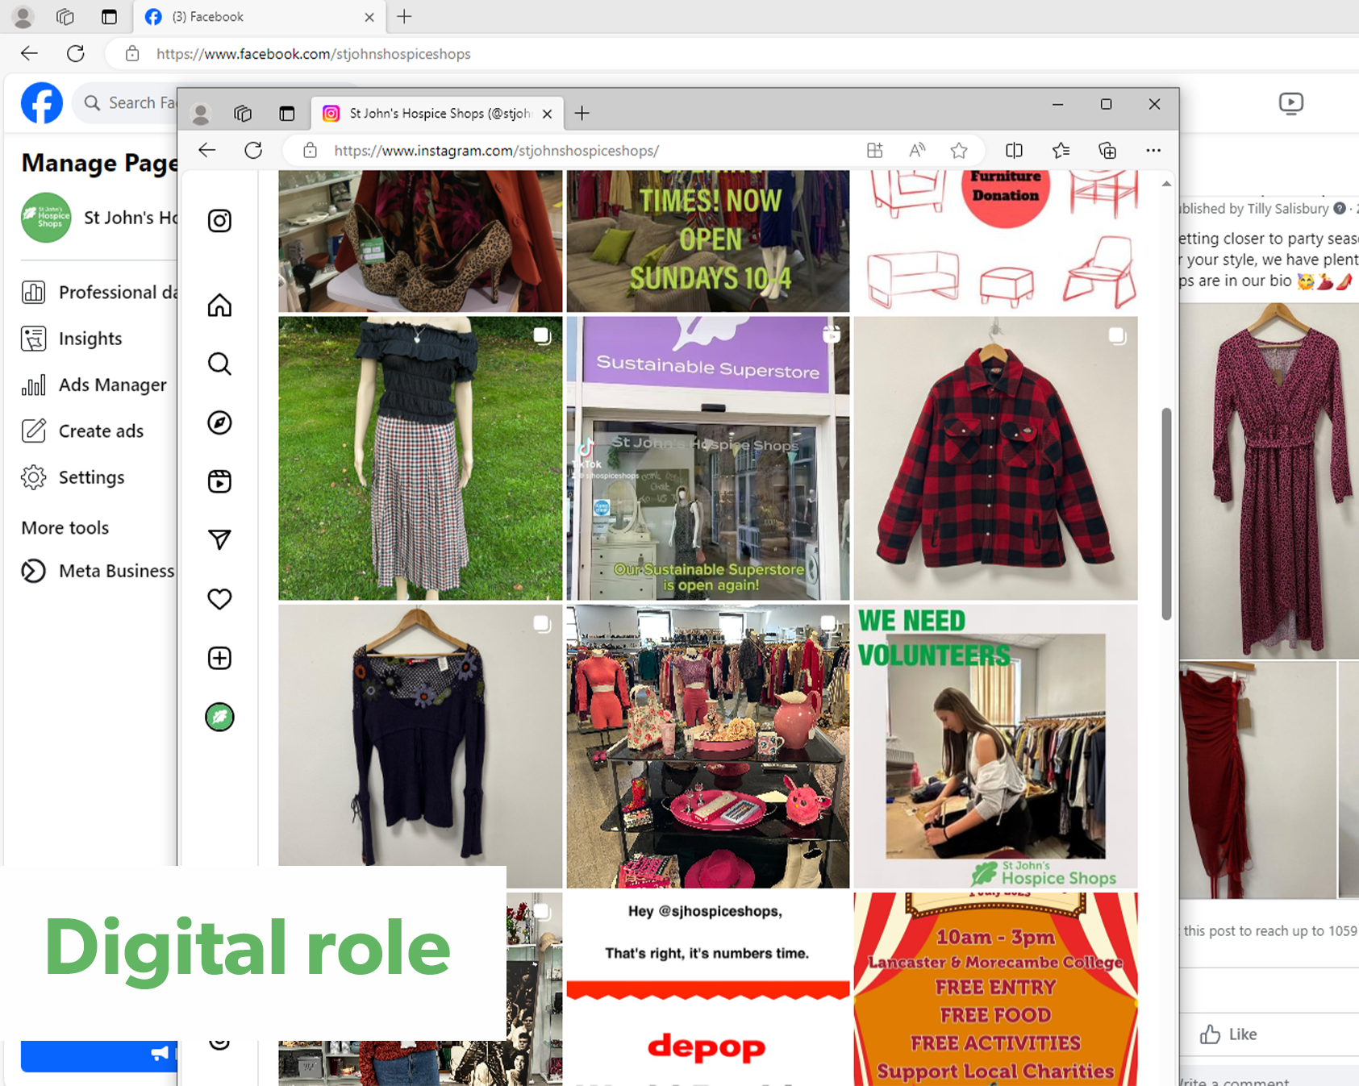The image size is (1359, 1086).
Task: Open Ads Manager in Facebook sidebar
Action: tap(94, 385)
